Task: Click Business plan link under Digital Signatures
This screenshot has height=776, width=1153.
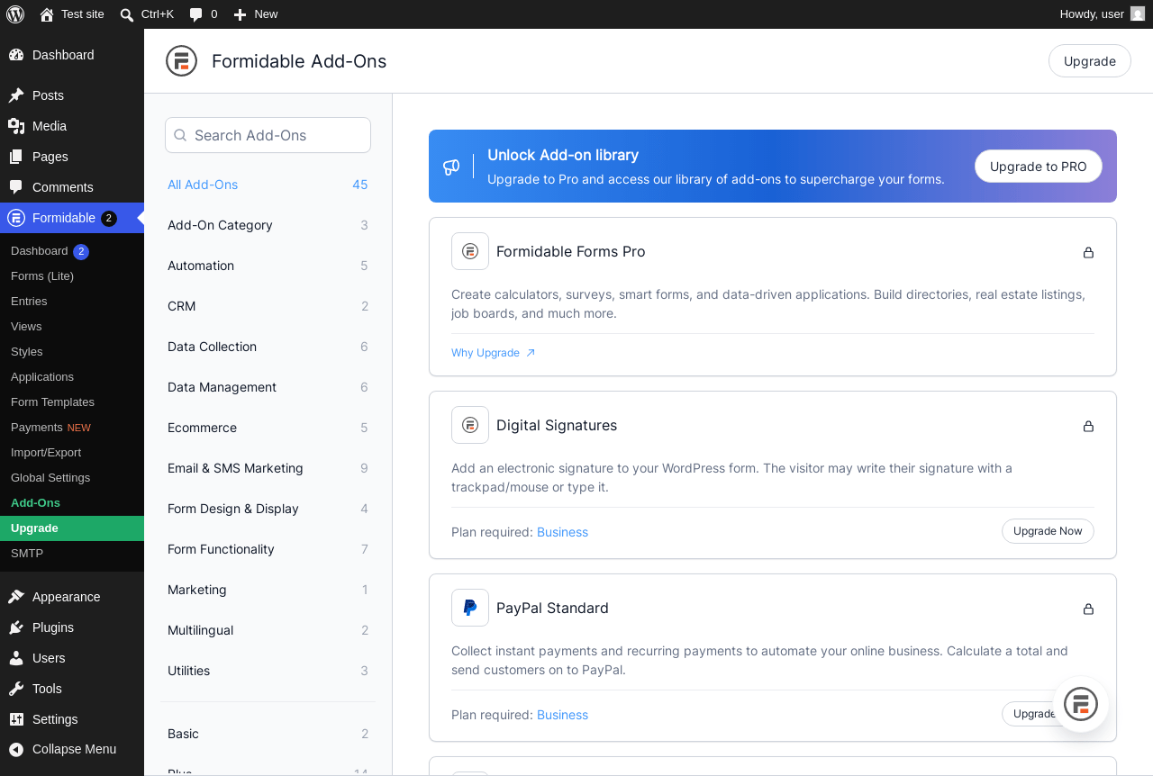Action: pos(562,532)
